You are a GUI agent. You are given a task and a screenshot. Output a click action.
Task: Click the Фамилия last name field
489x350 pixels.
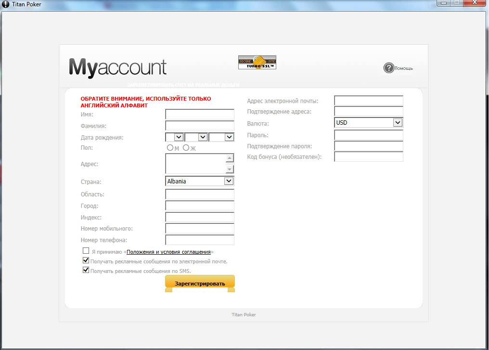click(200, 125)
